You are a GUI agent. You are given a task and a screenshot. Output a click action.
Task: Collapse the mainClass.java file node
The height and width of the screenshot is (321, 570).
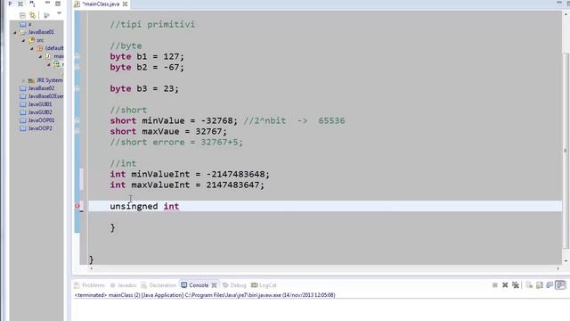40,56
